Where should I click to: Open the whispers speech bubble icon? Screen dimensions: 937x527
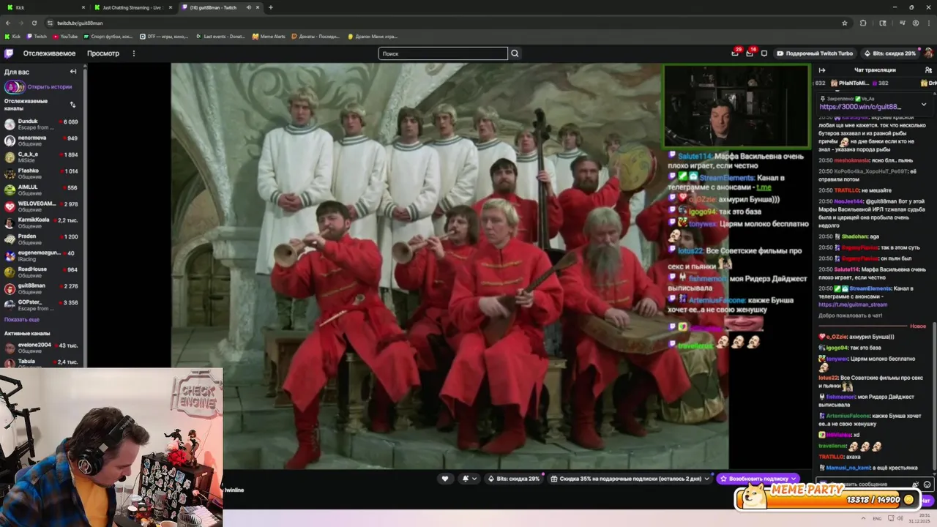pos(764,53)
